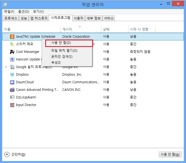Viewport: 186px width, 163px height.
Task: Click the Hancom Update icon
Action: coord(12,59)
